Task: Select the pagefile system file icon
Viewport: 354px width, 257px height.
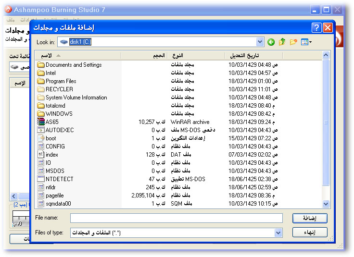Action: pos(40,195)
